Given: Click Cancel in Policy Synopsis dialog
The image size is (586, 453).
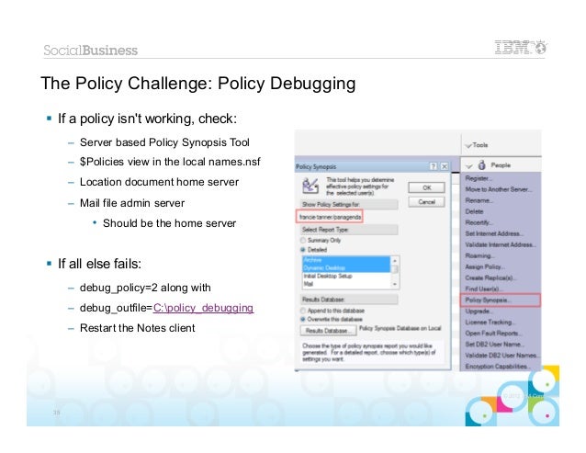Looking at the screenshot, I should [426, 202].
